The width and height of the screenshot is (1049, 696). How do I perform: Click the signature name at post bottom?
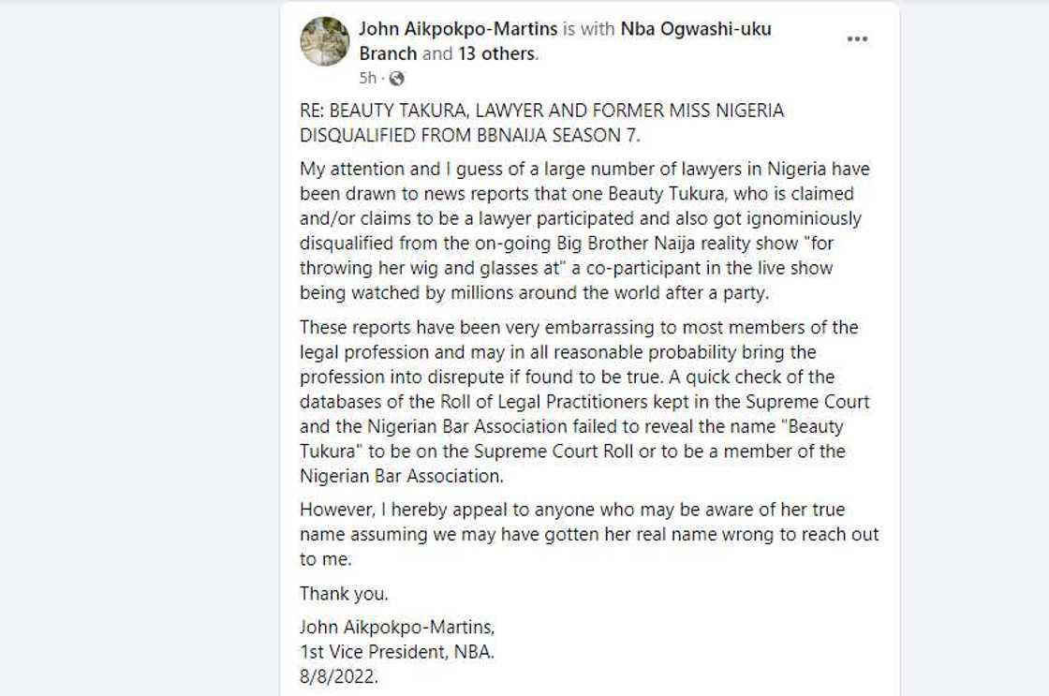(x=397, y=627)
